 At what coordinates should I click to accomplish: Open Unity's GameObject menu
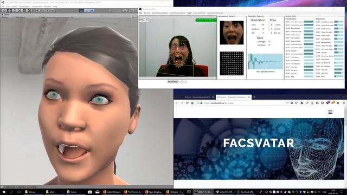[24, 6]
